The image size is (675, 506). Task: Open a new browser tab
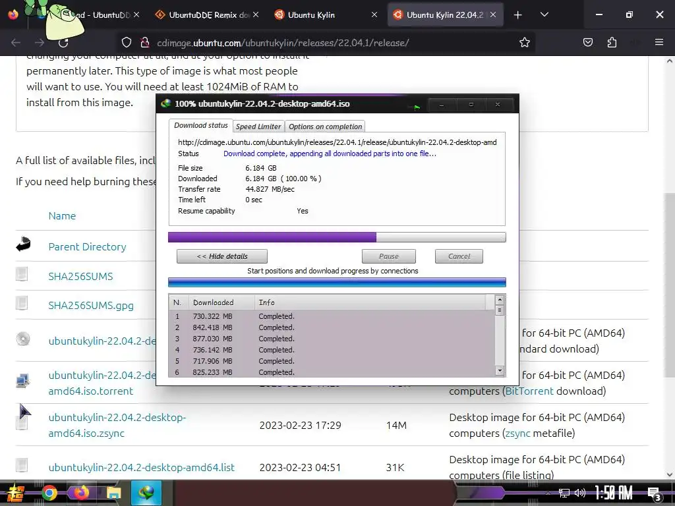point(518,15)
